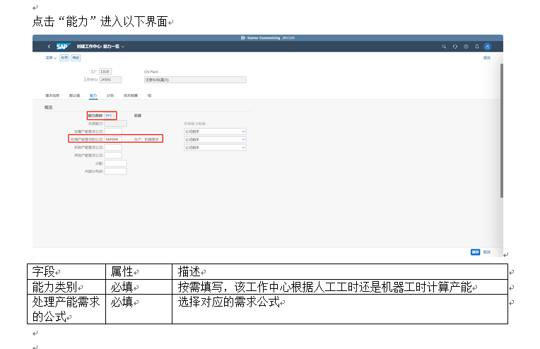The width and height of the screenshot is (540, 349).
Task: Open the search magnifier icon
Action: point(444,47)
